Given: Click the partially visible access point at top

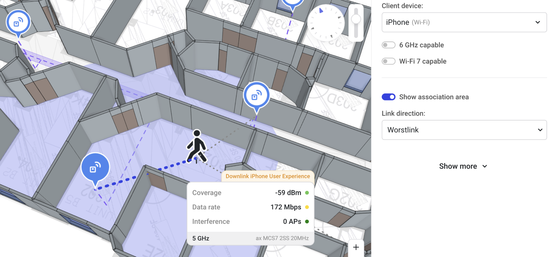Looking at the screenshot, I should pyautogui.click(x=292, y=5).
